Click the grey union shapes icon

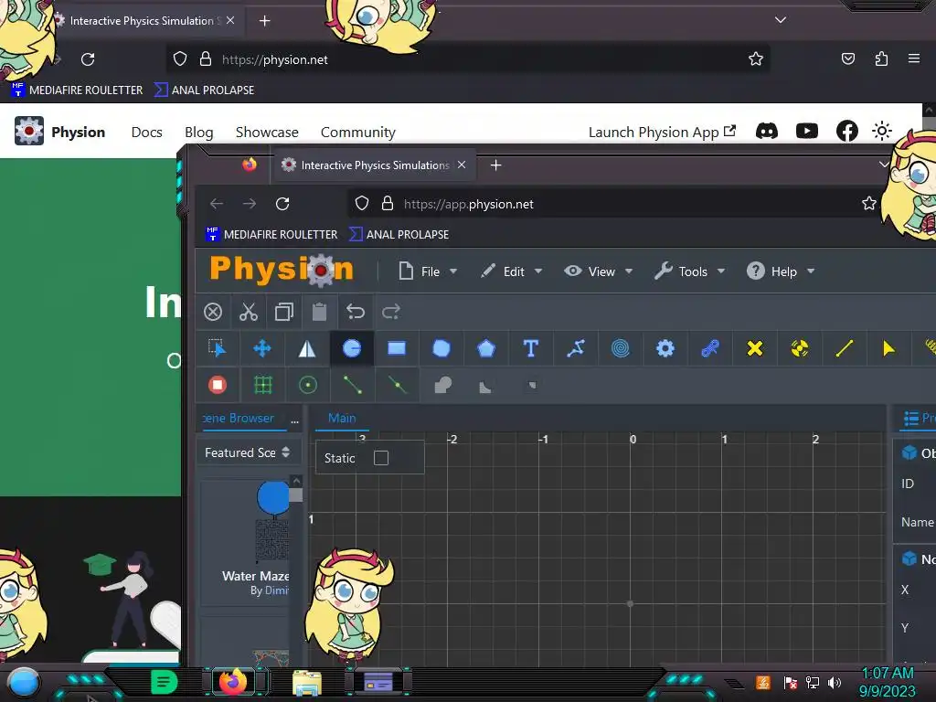coord(443,385)
